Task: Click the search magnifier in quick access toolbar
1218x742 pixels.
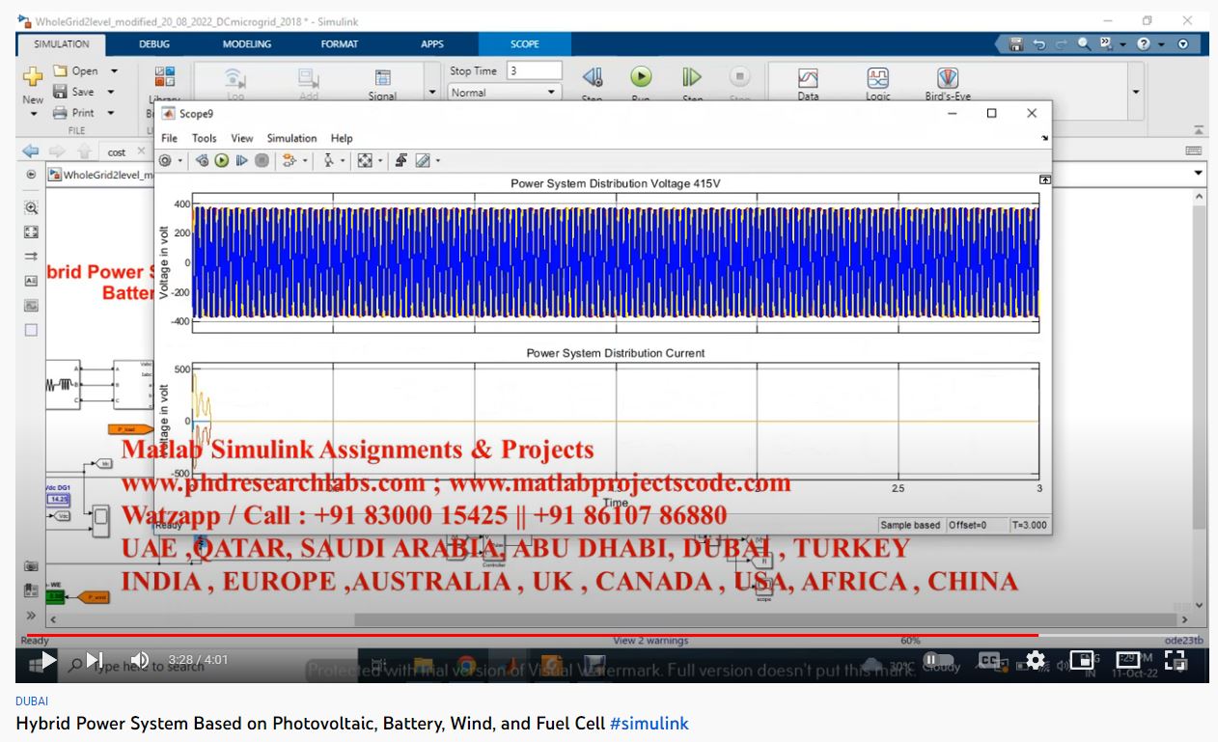Action: coord(1084,43)
